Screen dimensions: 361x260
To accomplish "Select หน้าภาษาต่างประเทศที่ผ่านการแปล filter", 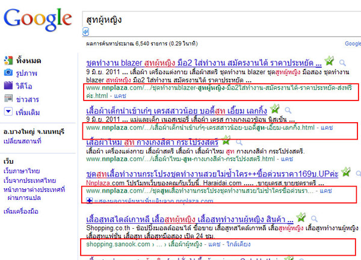I will pos(34,194).
